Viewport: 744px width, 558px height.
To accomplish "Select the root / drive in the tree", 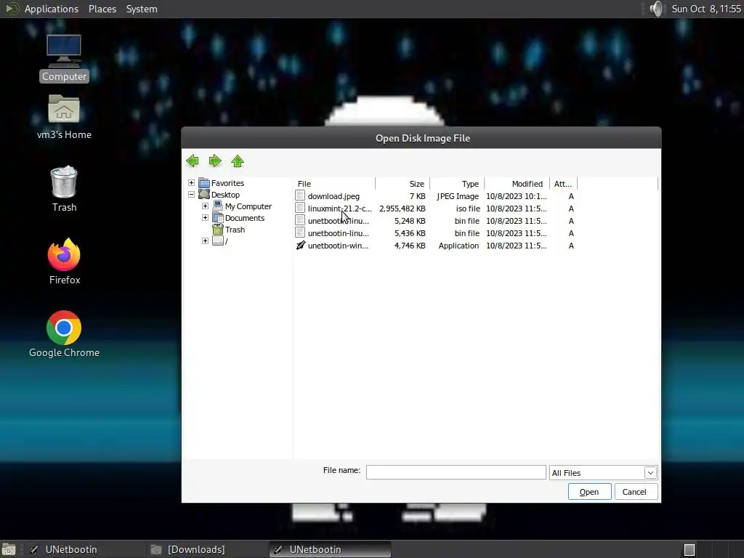I will [227, 241].
